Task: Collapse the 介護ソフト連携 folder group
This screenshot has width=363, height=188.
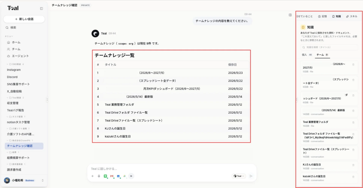Action: pos(18,128)
